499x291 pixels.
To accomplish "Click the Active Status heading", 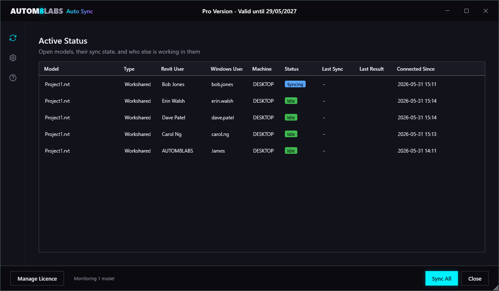I will [x=63, y=41].
